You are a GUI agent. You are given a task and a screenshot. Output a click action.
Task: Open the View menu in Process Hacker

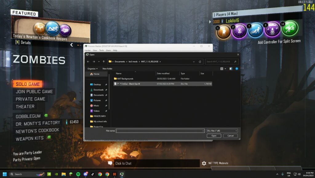(95, 50)
